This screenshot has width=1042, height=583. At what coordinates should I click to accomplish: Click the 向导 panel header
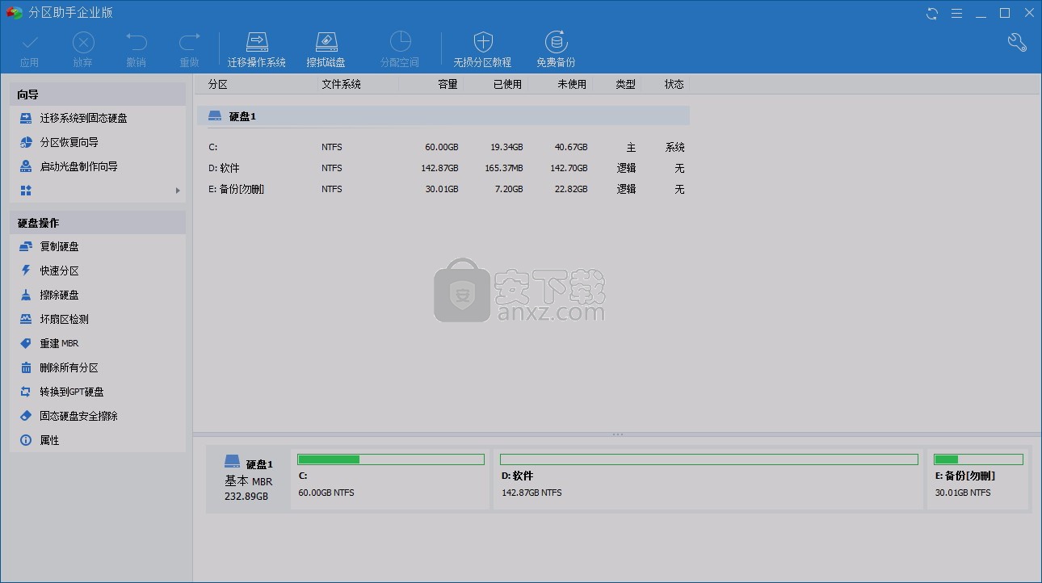pyautogui.click(x=98, y=94)
